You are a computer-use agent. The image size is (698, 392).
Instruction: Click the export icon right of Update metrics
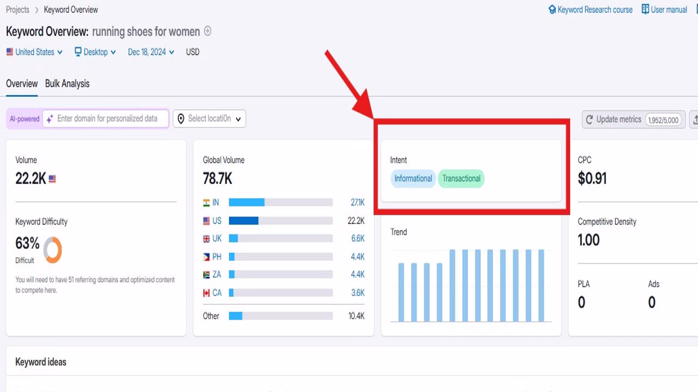694,120
